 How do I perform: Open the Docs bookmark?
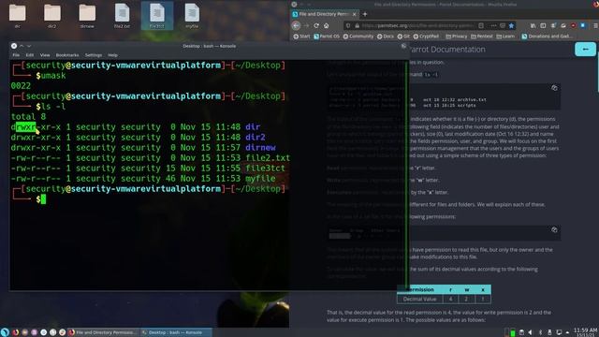[386, 37]
